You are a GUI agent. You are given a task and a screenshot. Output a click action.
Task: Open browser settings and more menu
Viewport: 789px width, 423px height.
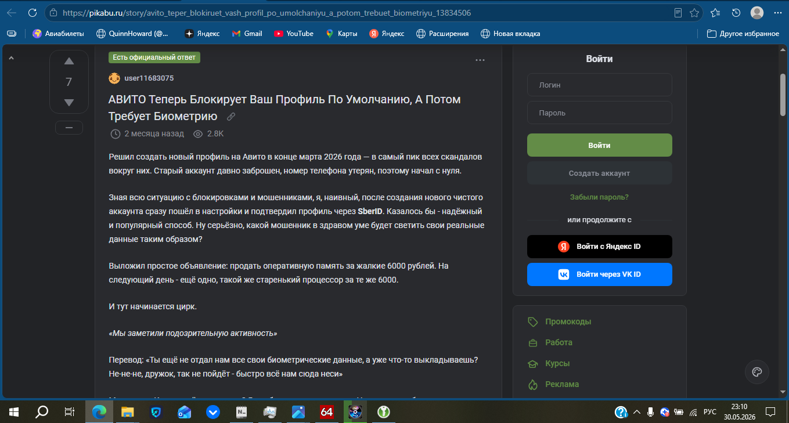[777, 13]
